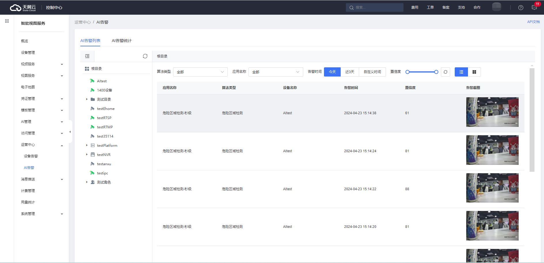This screenshot has width=544, height=263.
Task: Refresh the alarm list results
Action: coord(446,72)
